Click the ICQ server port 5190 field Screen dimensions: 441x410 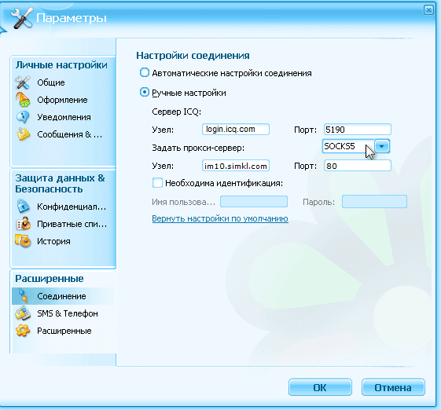(x=358, y=130)
